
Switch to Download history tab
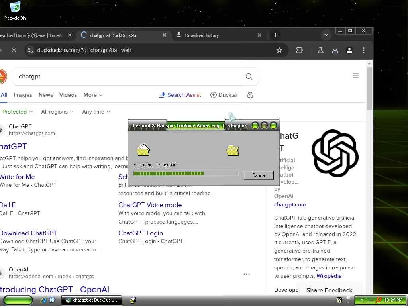(x=202, y=35)
